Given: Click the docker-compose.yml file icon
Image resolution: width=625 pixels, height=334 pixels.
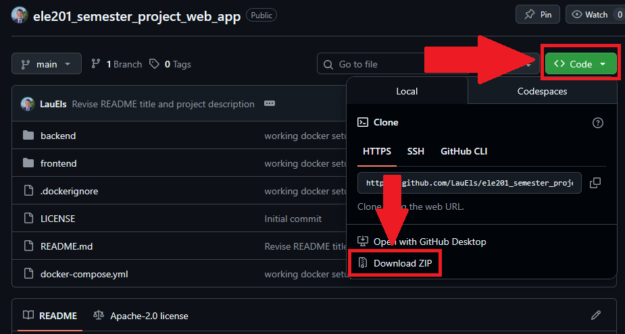Looking at the screenshot, I should click(28, 273).
